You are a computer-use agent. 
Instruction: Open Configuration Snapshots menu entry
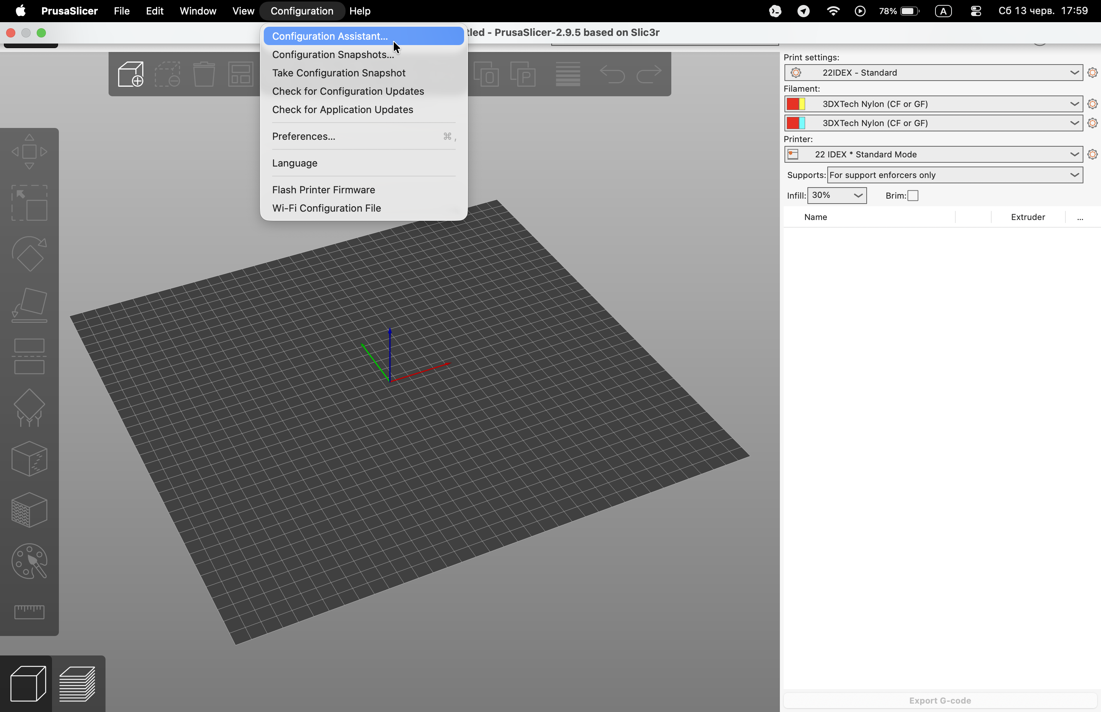(x=364, y=55)
